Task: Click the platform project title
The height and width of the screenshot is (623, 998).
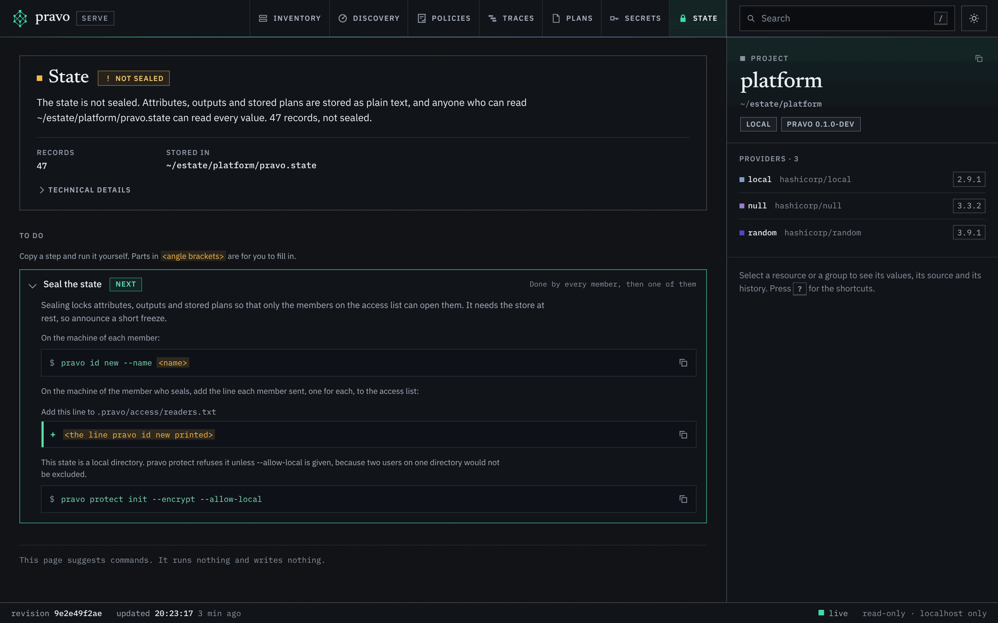Action: pos(781,80)
